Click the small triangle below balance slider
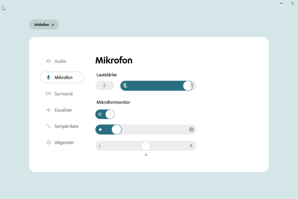 pyautogui.click(x=146, y=155)
